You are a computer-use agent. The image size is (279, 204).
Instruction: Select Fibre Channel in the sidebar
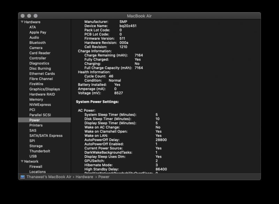[x=41, y=79]
